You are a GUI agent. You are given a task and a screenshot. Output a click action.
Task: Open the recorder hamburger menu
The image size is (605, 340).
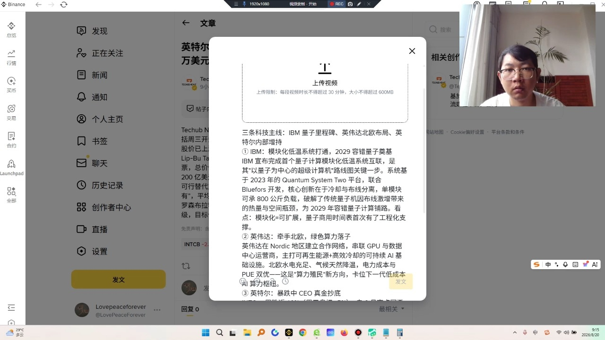(x=236, y=4)
